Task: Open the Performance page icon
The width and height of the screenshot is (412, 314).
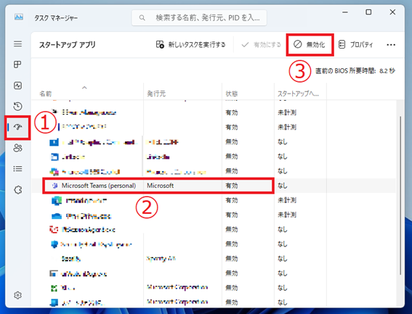Action: click(17, 86)
